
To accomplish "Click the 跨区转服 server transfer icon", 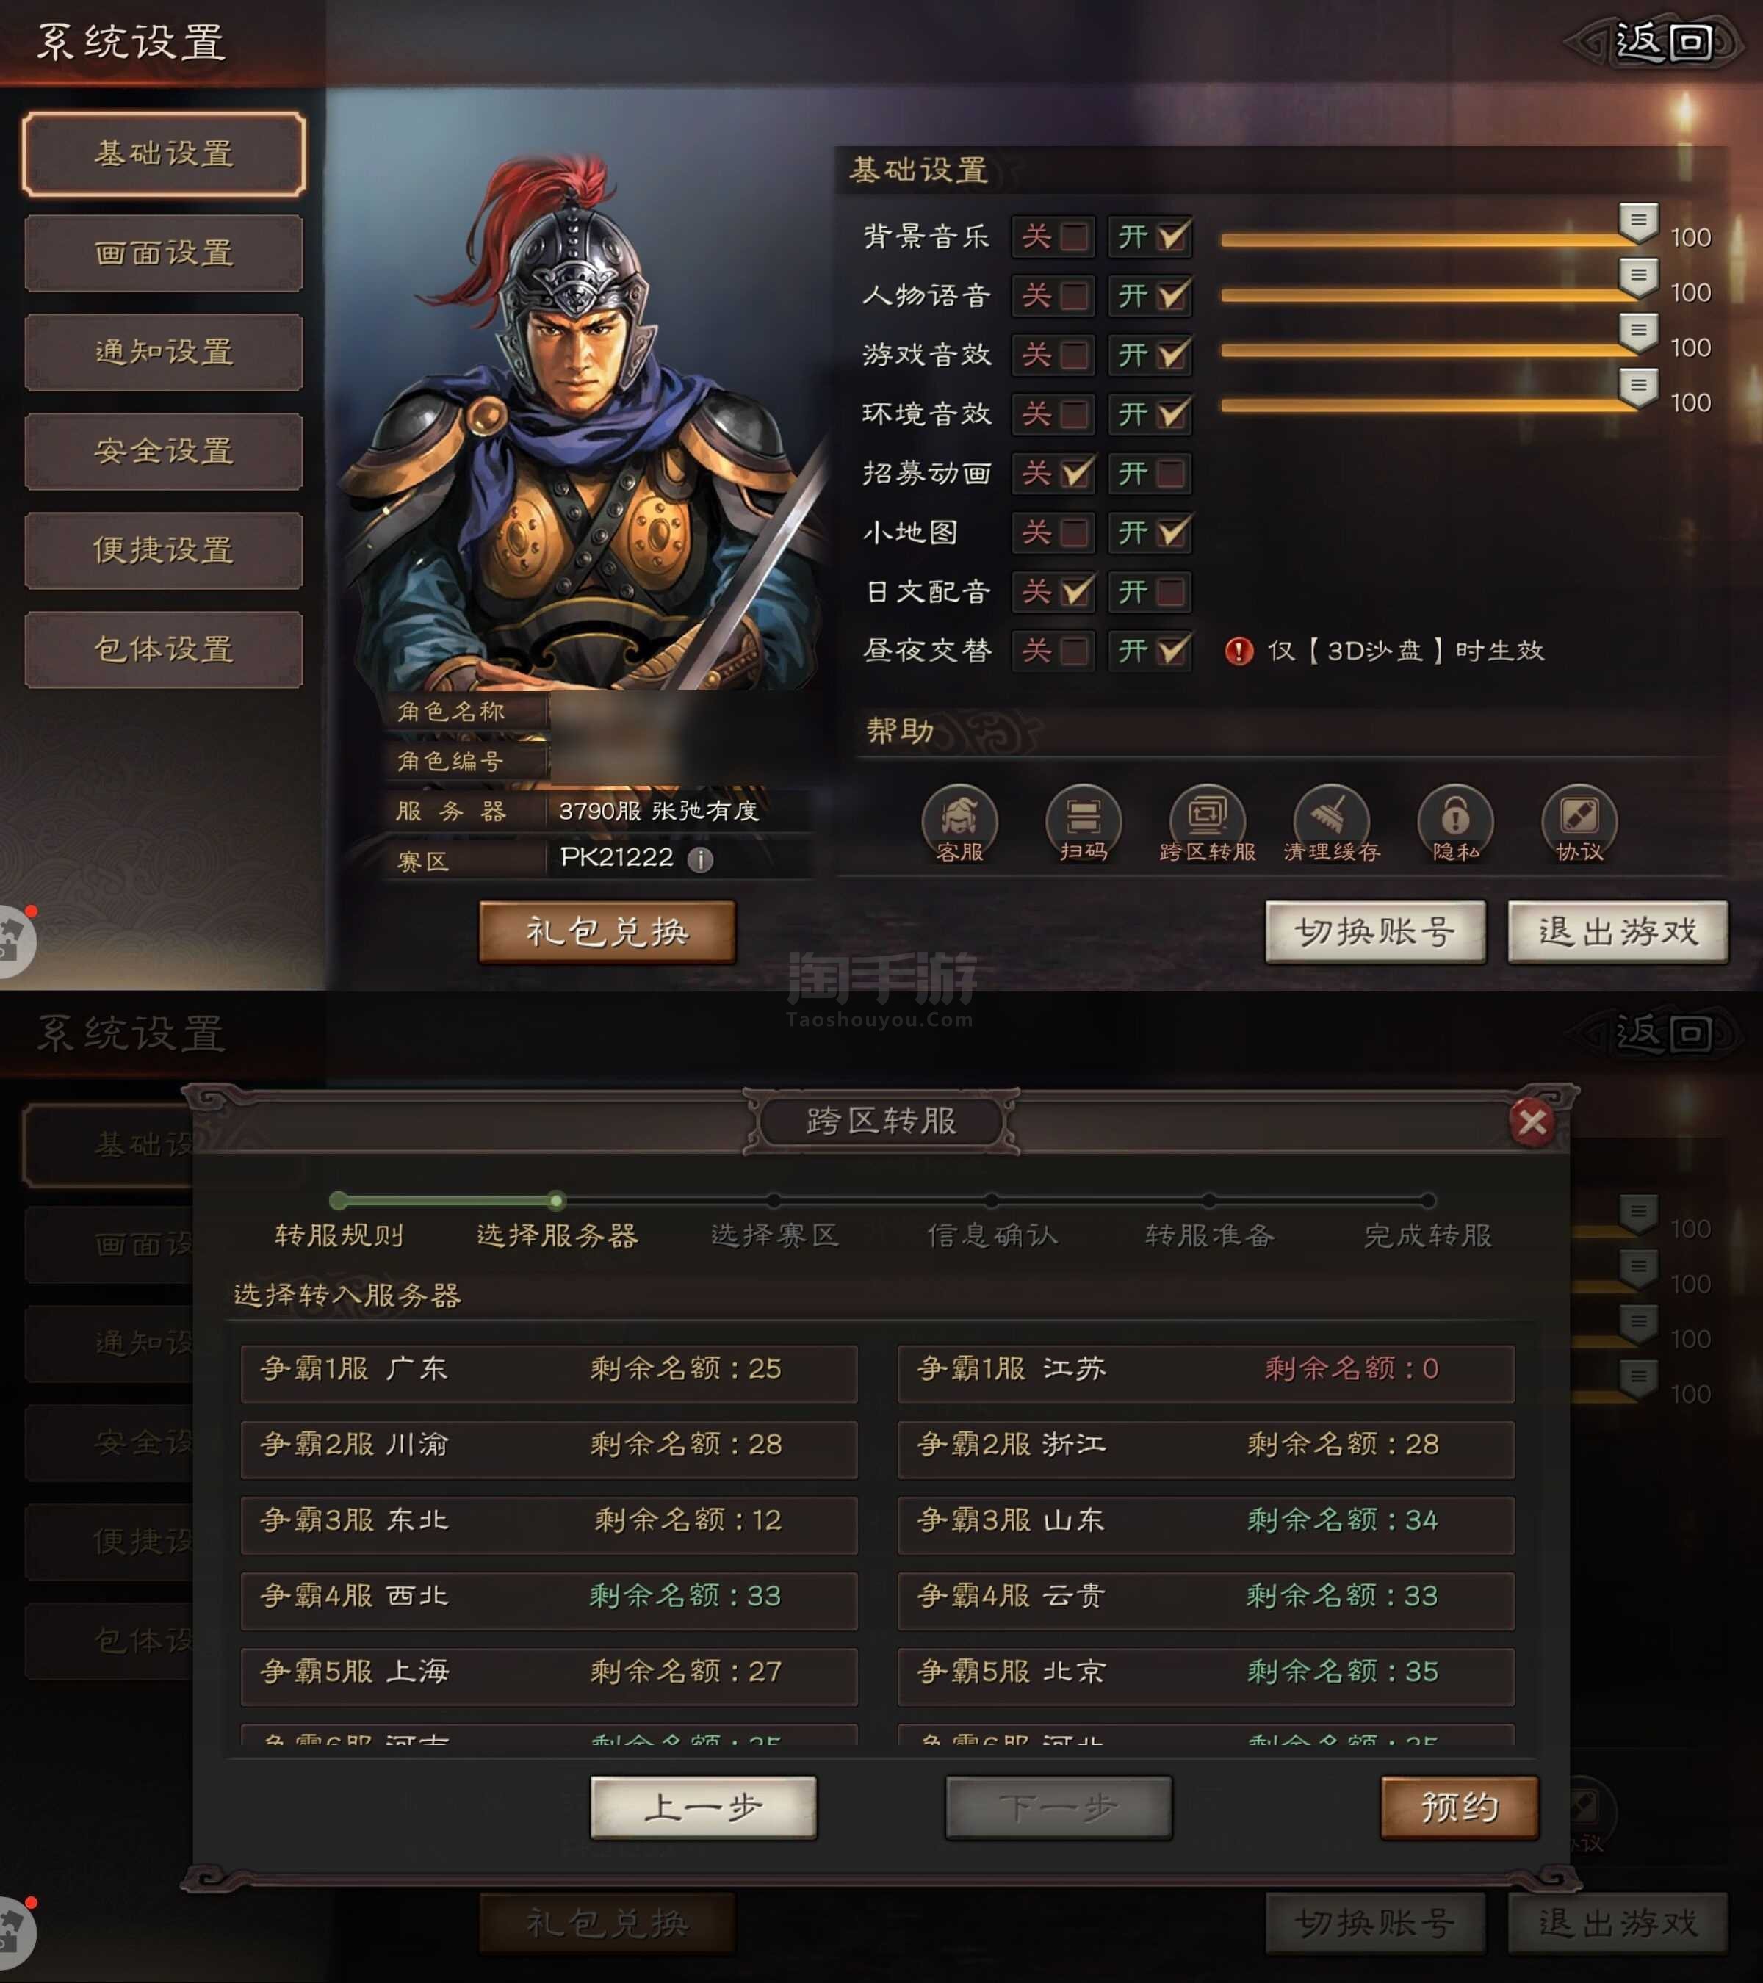I will [x=1207, y=823].
